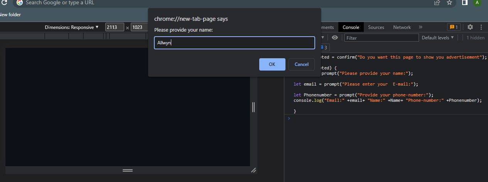The image size is (488, 182).
Task: Click the console input prompt chevron
Action: [289, 118]
